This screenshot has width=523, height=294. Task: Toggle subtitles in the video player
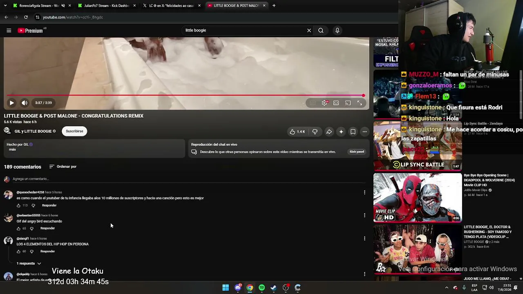313,103
